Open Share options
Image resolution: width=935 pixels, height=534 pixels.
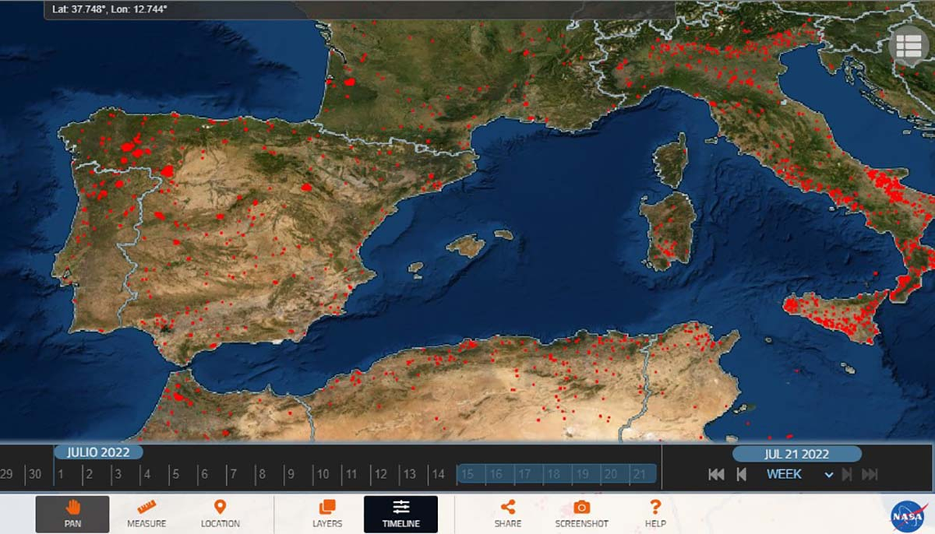tap(507, 514)
